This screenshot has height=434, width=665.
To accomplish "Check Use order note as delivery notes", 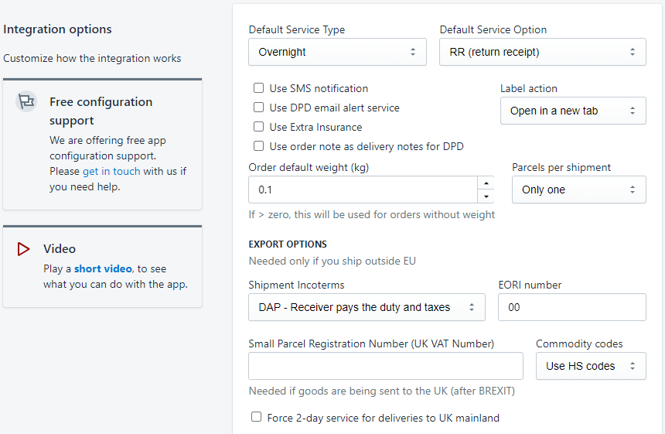I will pos(258,146).
